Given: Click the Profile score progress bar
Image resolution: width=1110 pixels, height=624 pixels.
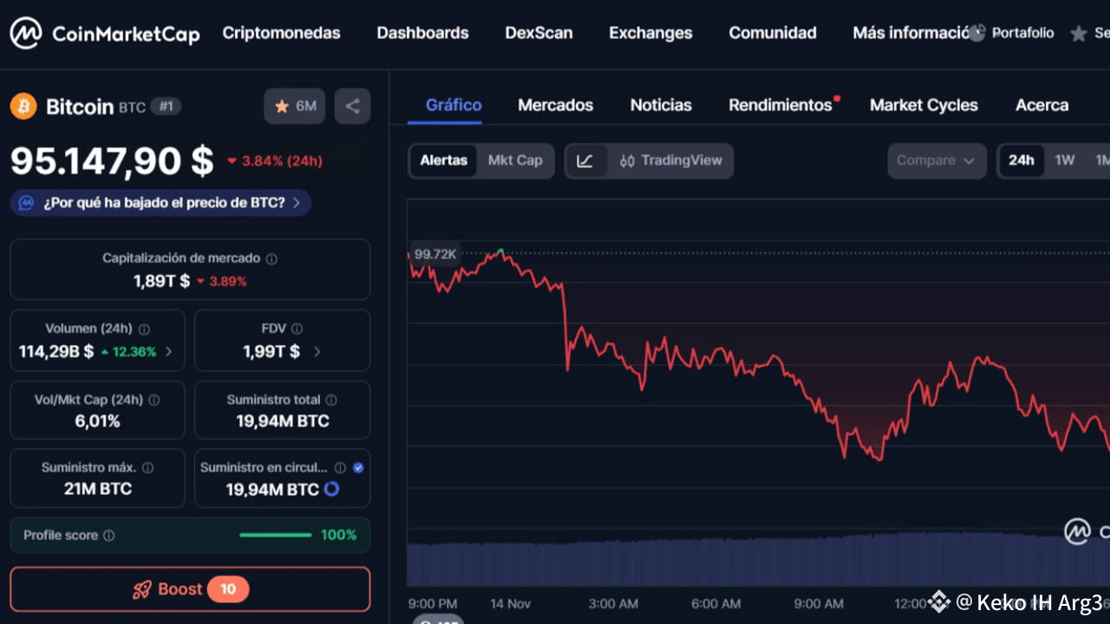Looking at the screenshot, I should (275, 536).
